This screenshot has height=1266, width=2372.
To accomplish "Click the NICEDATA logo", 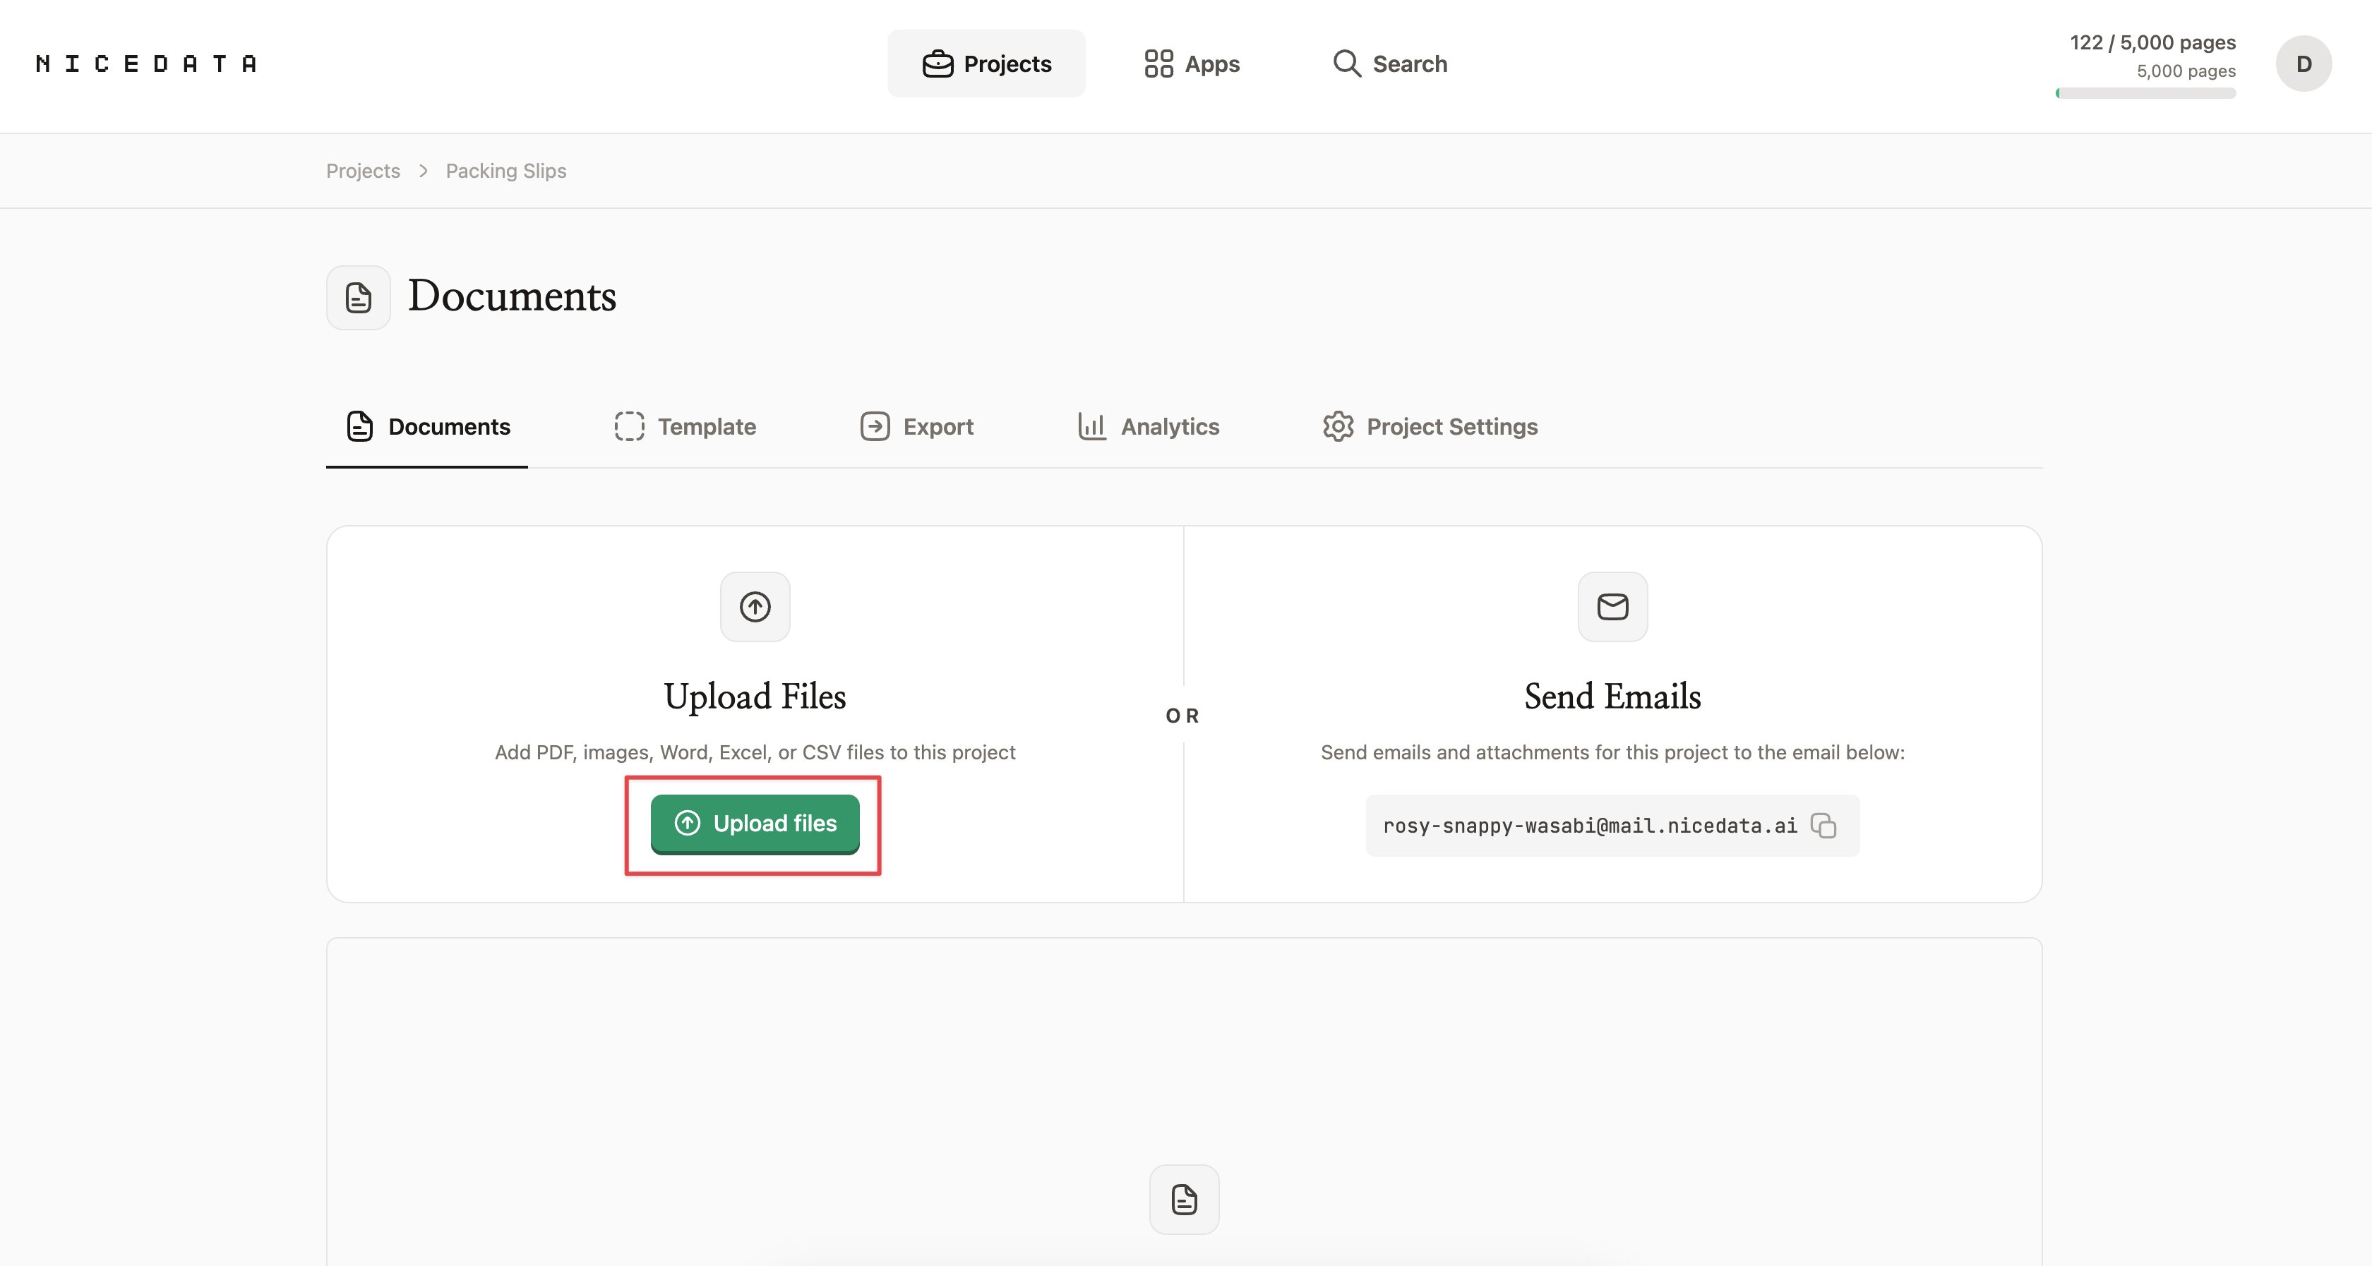I will point(146,64).
